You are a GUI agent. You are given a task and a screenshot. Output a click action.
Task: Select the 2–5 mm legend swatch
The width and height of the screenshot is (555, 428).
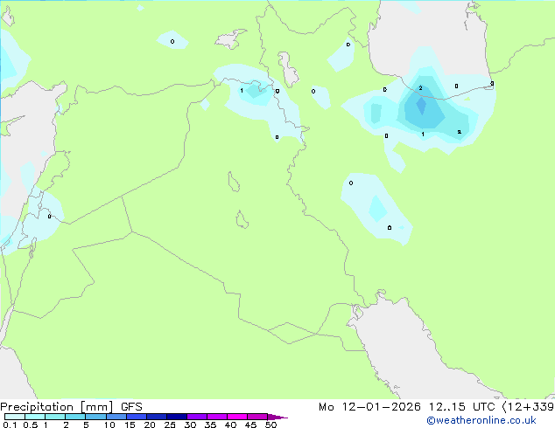(75, 417)
